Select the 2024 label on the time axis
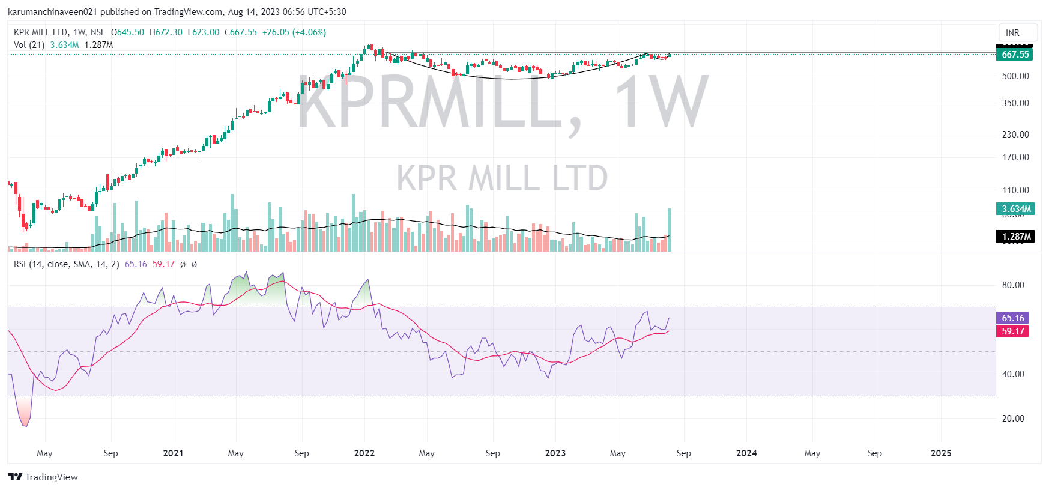The width and height of the screenshot is (1049, 490). coord(746,453)
